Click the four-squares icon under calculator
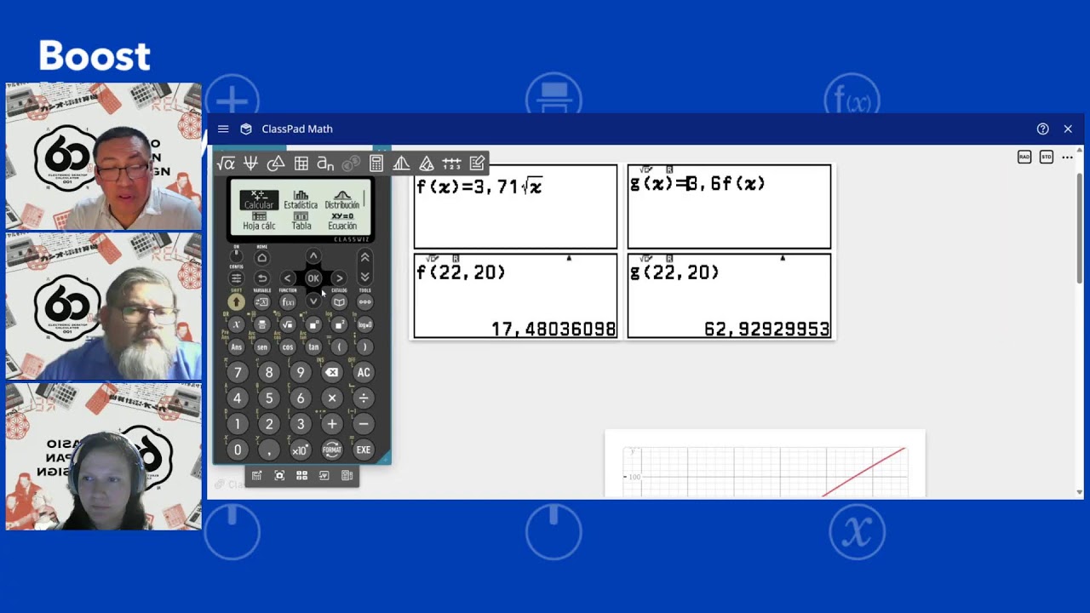The width and height of the screenshot is (1090, 613). pyautogui.click(x=301, y=476)
